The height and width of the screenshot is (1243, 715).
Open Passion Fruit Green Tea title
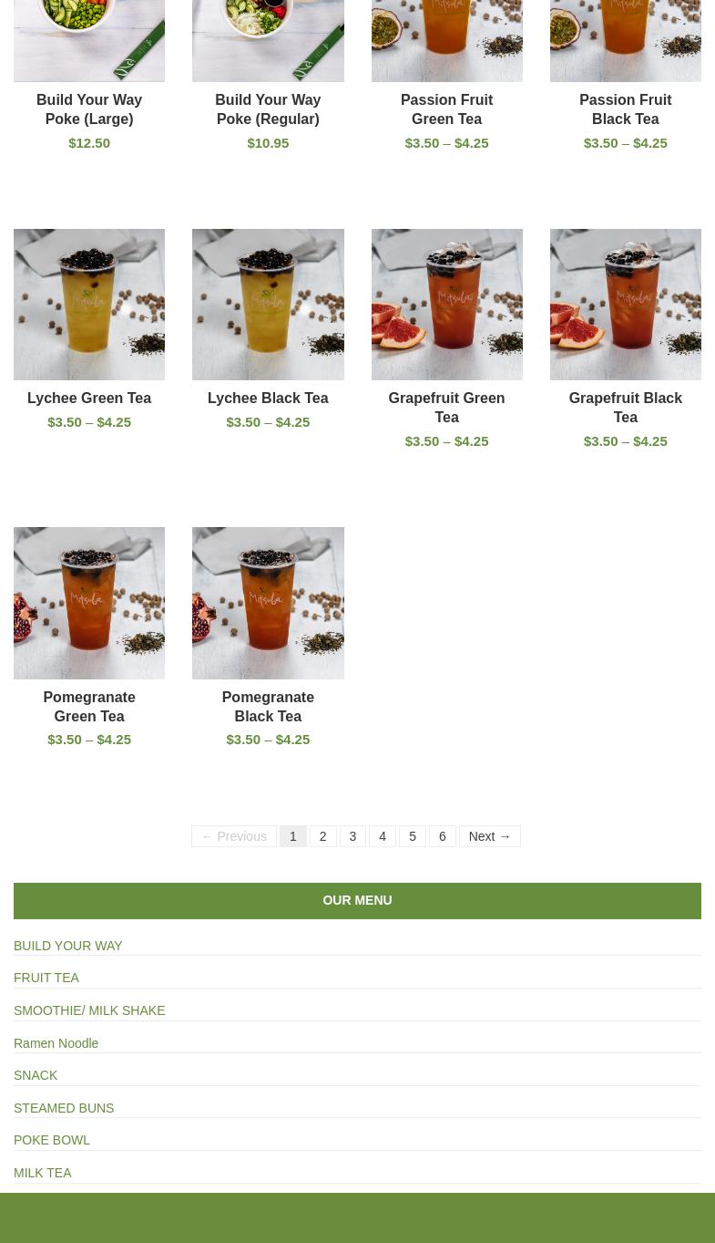coord(446,109)
